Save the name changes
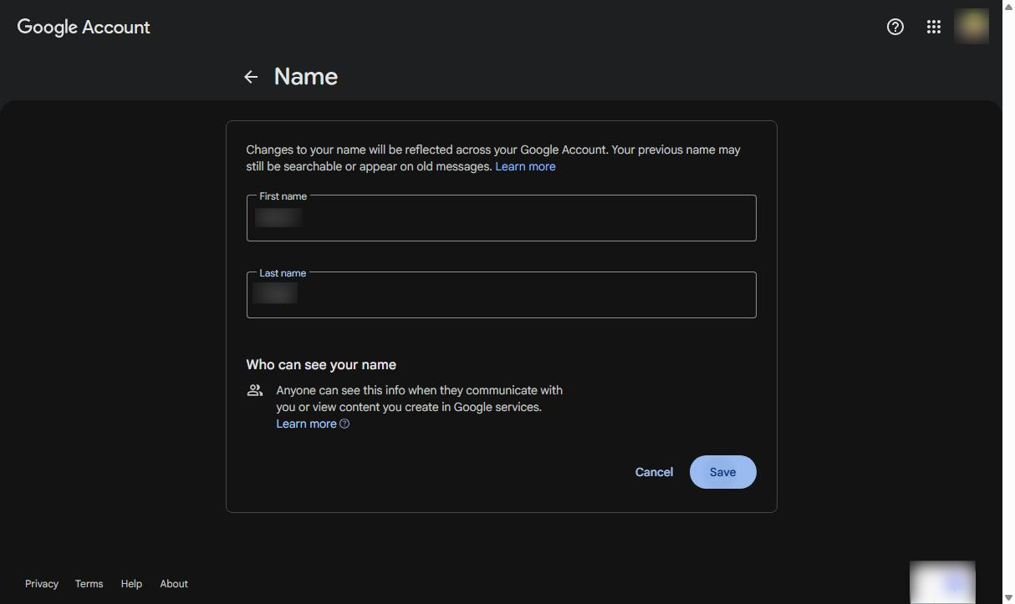 tap(723, 472)
